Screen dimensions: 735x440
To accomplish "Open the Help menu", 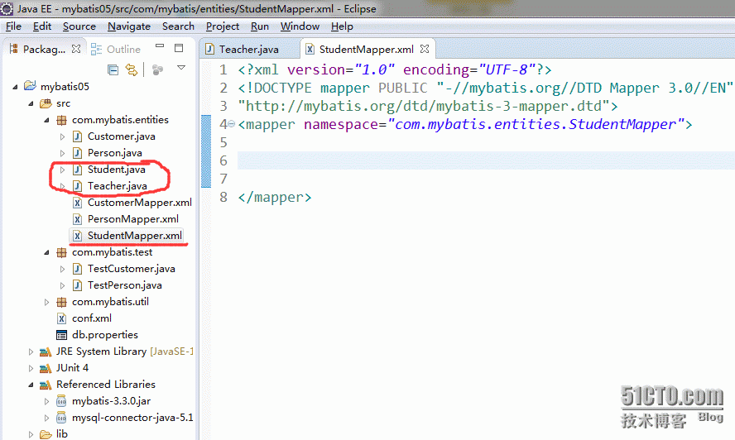I will pos(342,26).
